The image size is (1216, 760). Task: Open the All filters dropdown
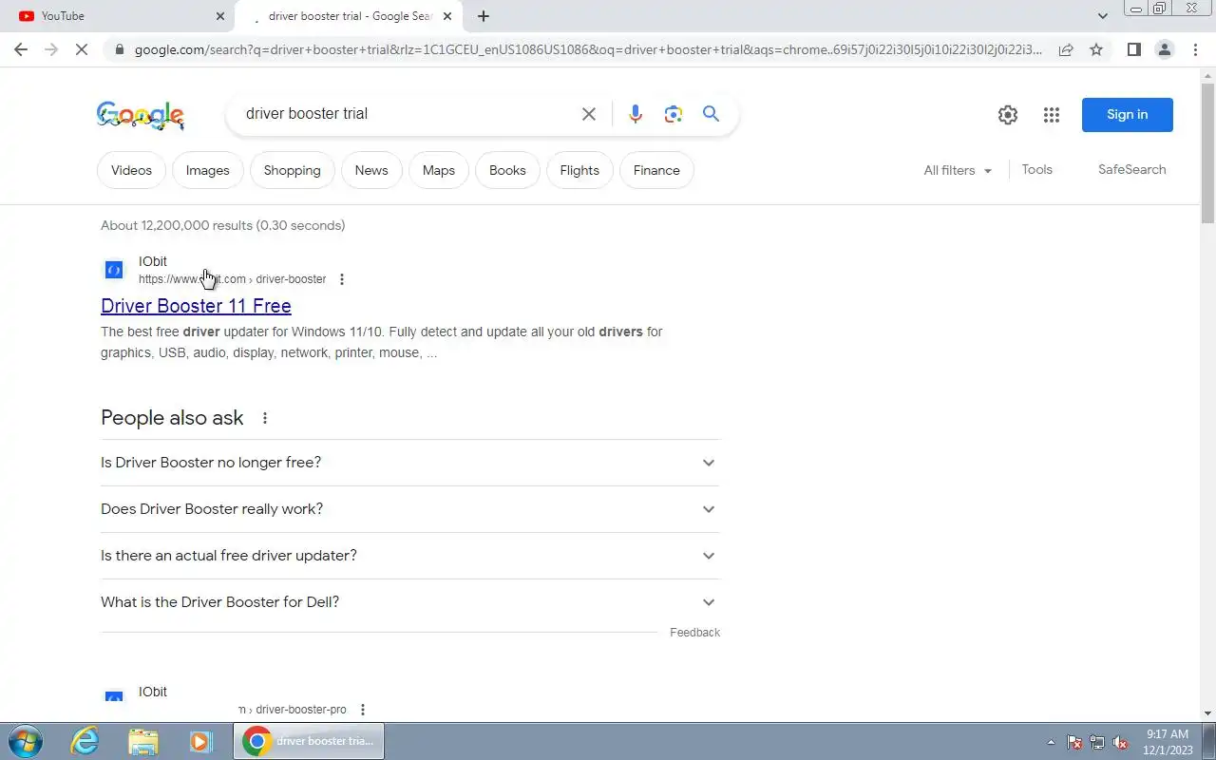click(x=958, y=170)
